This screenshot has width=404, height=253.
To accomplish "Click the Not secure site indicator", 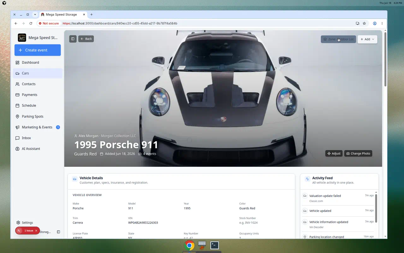I will [49, 23].
